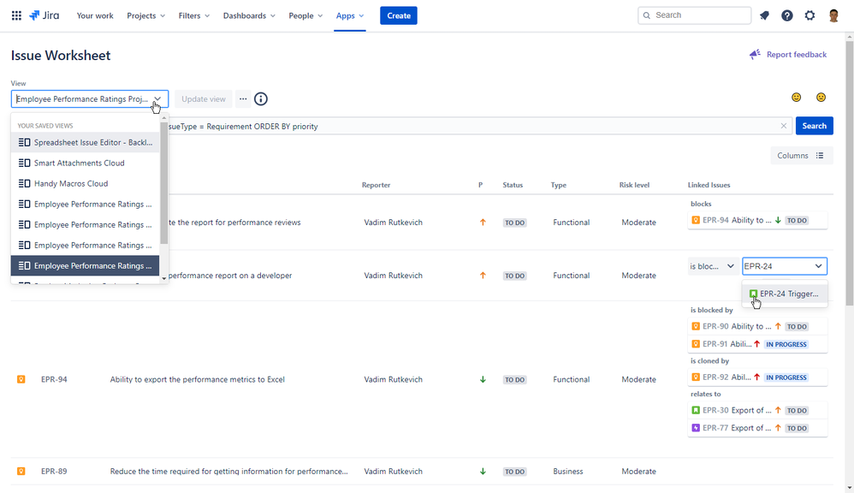Click the EPR-94 priority down arrow

point(483,380)
